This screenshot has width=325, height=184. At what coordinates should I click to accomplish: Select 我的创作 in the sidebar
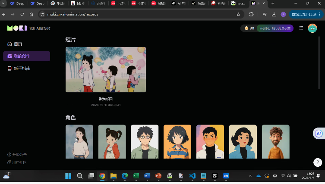(22, 56)
